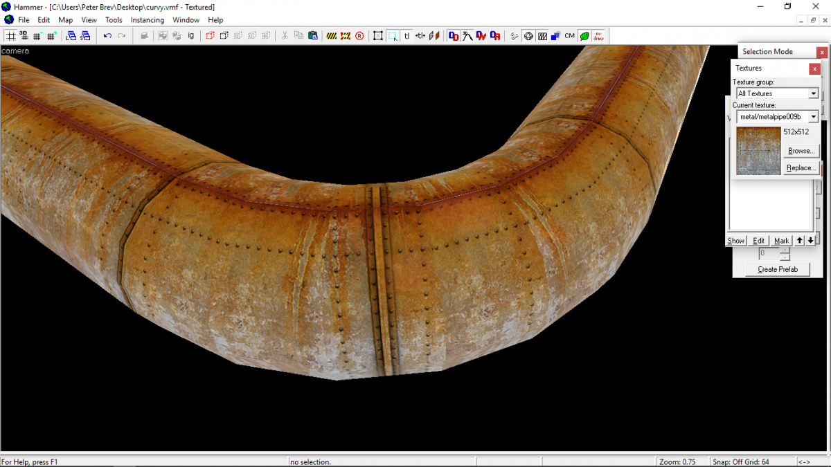The image size is (831, 467).
Task: Click the smaller grid toolbar icon
Action: coord(37,35)
